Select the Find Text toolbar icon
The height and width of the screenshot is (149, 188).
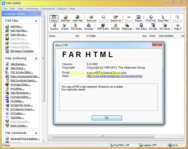[151, 19]
